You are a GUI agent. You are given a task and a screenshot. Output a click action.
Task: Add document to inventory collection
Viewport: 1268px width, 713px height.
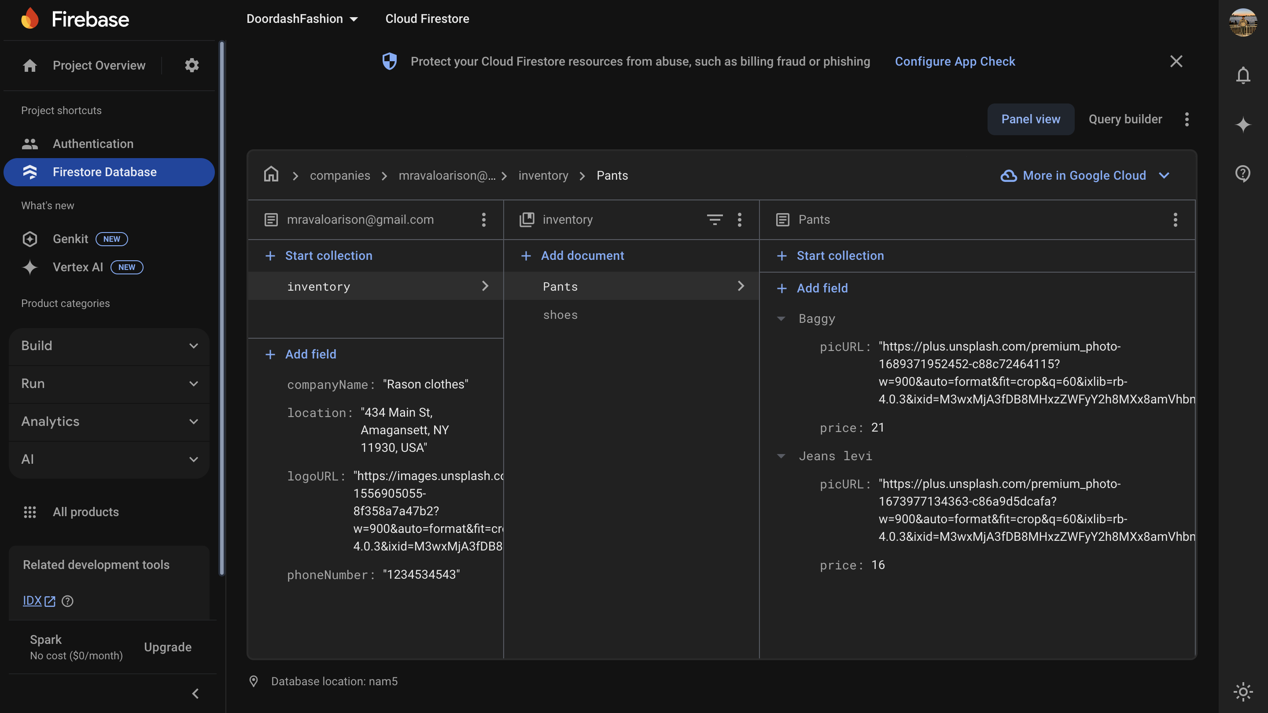[572, 255]
